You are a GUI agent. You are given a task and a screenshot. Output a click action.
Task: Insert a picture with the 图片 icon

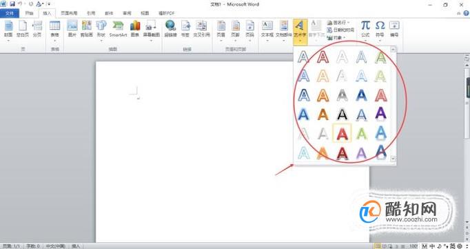pos(72,28)
